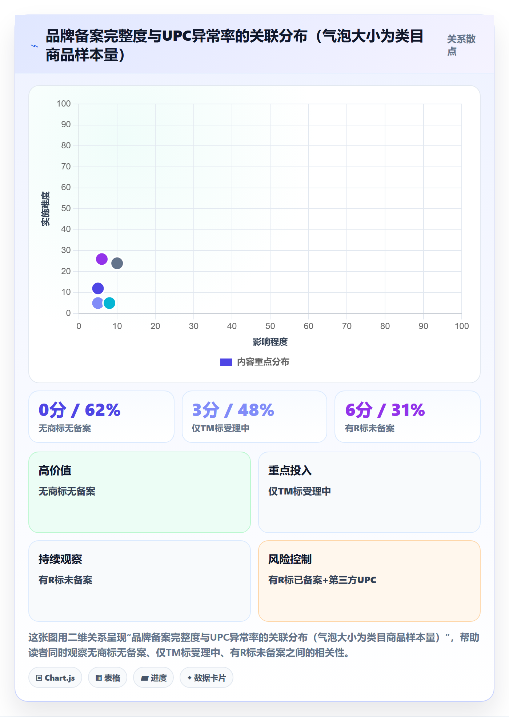Click the 关系散点 badge in the header
509x717 pixels.
[461, 45]
